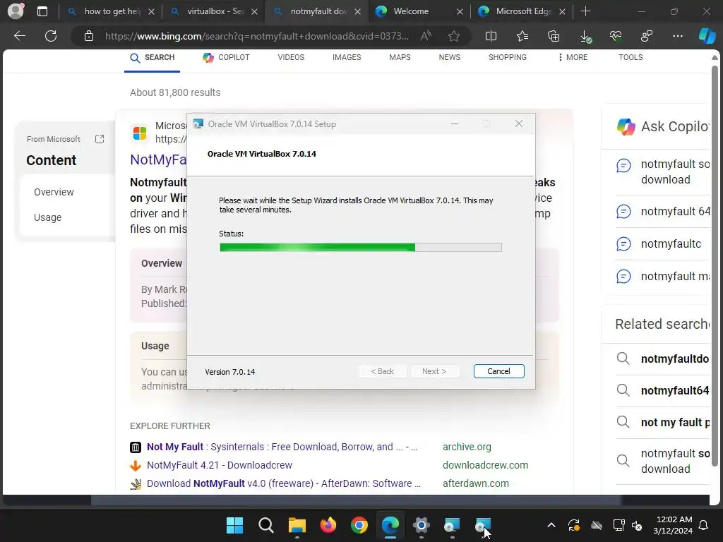Open the clock showing 12:02 AM
Screen dimensions: 723x542
(x=673, y=525)
